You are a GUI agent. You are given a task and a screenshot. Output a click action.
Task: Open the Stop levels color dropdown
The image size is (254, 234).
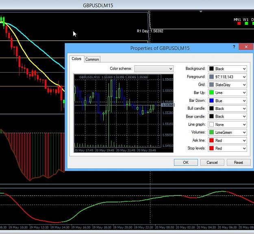[228, 148]
